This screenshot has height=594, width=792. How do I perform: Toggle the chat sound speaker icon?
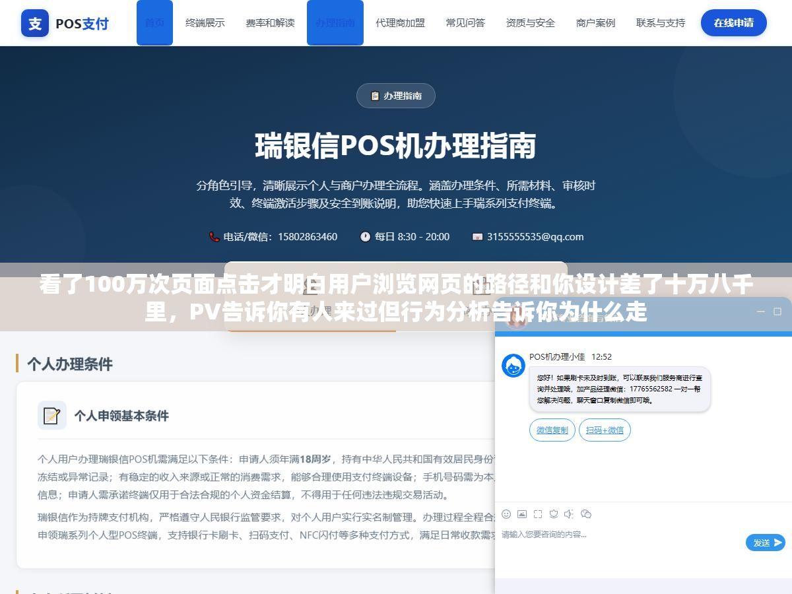coord(569,513)
